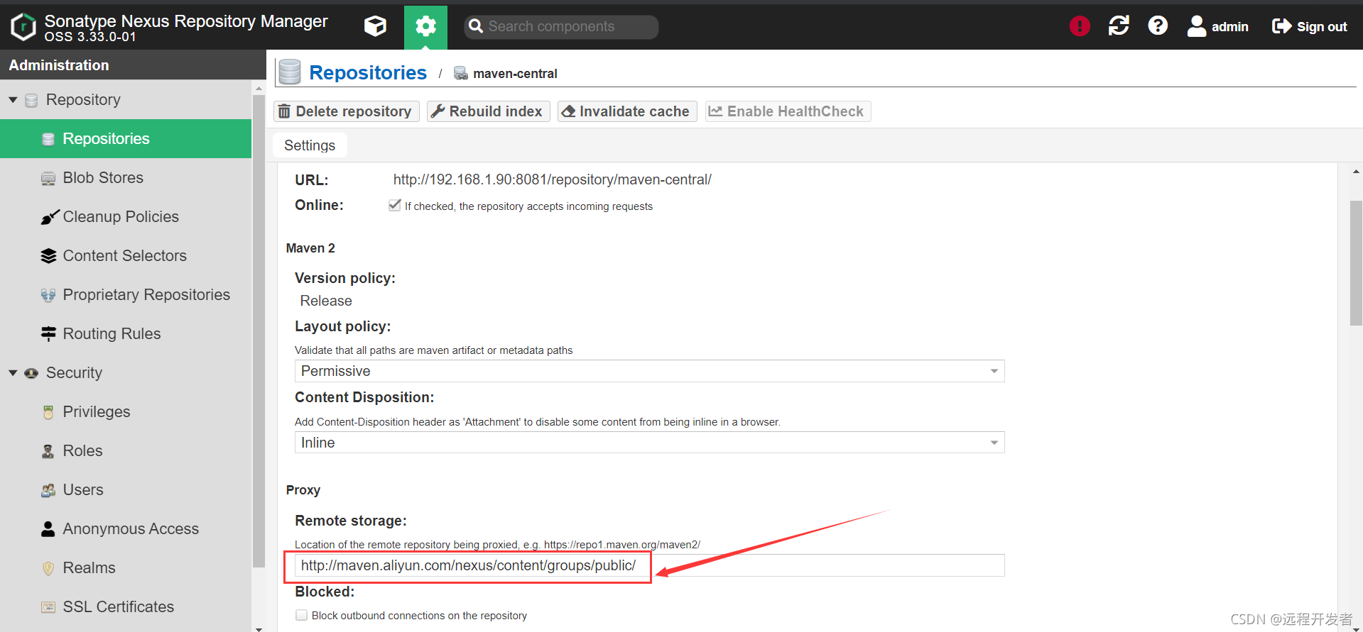Click the red system alert icon

pyautogui.click(x=1080, y=26)
